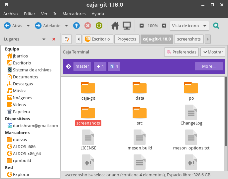Open the More... git options button
The width and height of the screenshot is (228, 179).
[x=209, y=66]
